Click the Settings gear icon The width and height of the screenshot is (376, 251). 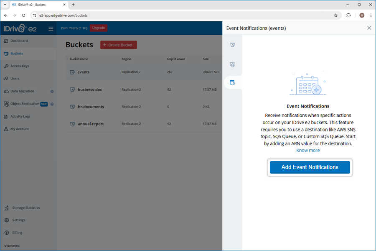(7, 220)
